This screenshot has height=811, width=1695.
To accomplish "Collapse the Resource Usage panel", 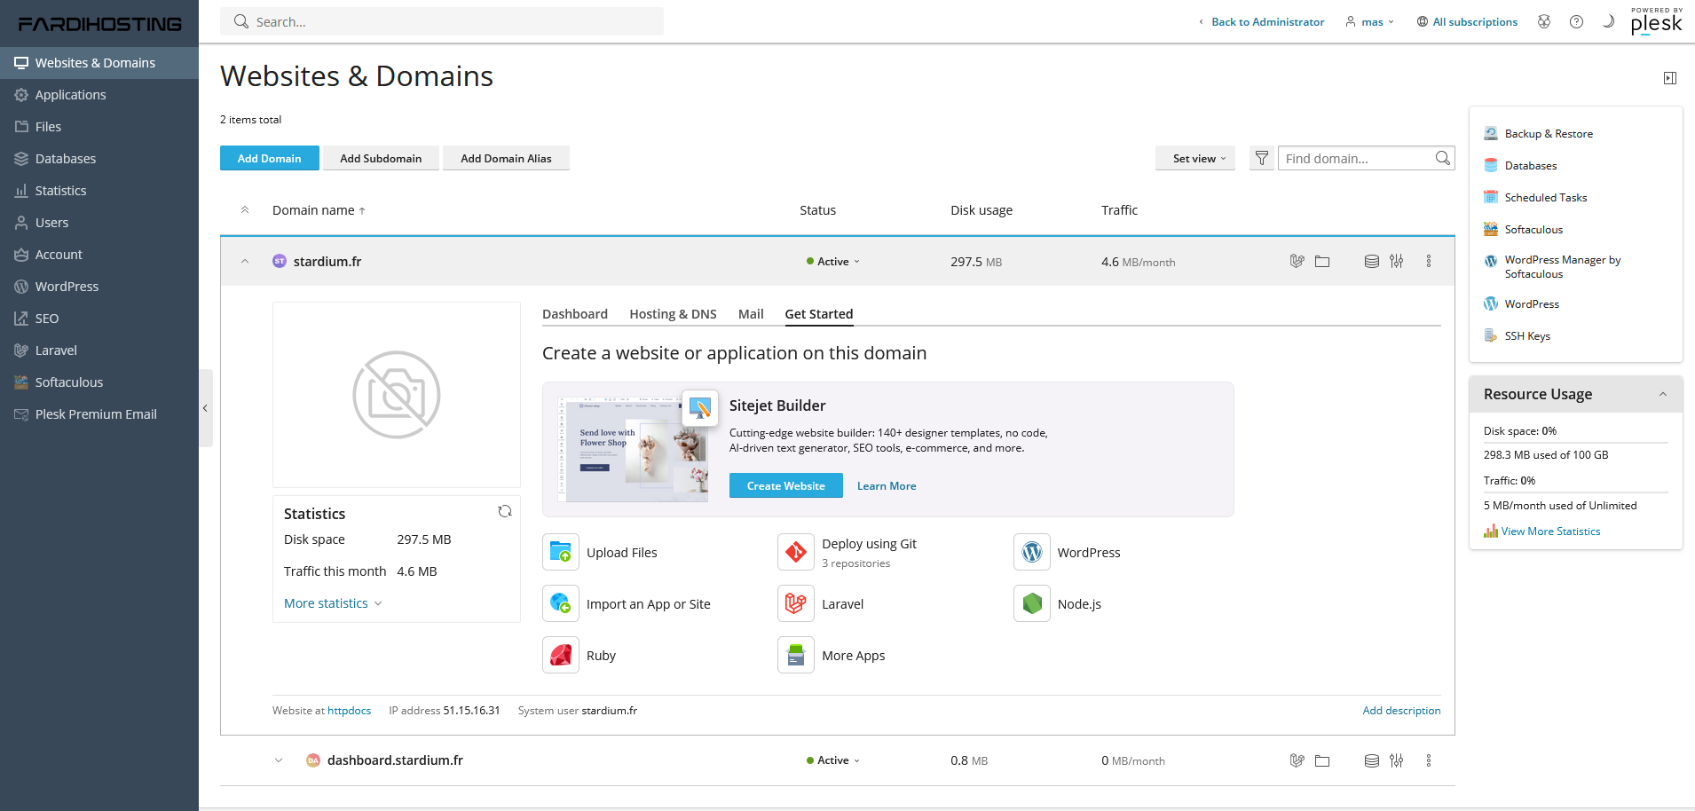I will click(1663, 394).
